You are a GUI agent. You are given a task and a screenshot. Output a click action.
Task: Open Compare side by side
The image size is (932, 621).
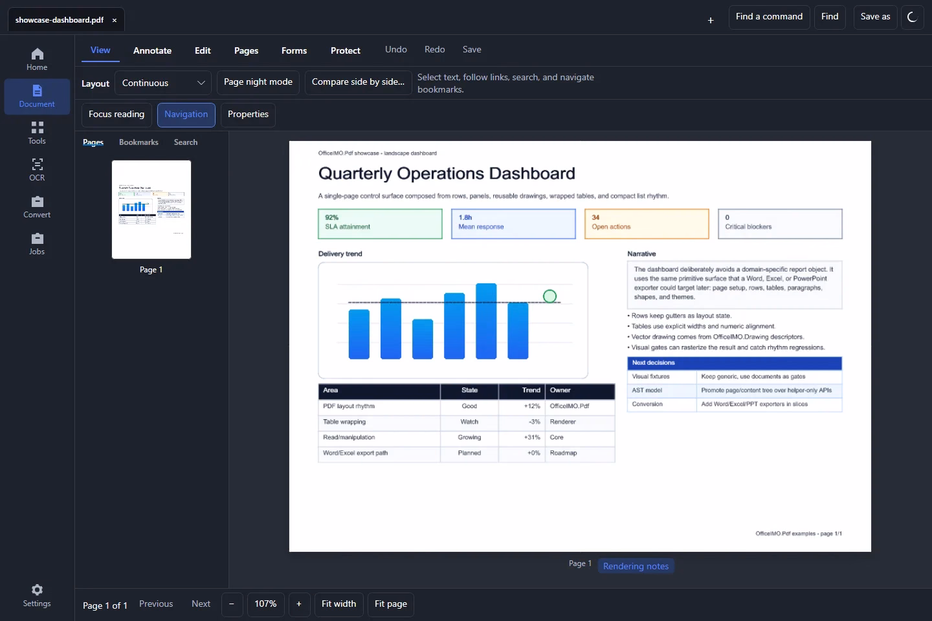(x=358, y=82)
